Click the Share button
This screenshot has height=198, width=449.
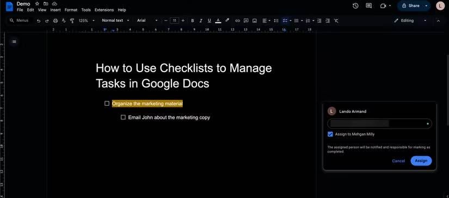(410, 6)
